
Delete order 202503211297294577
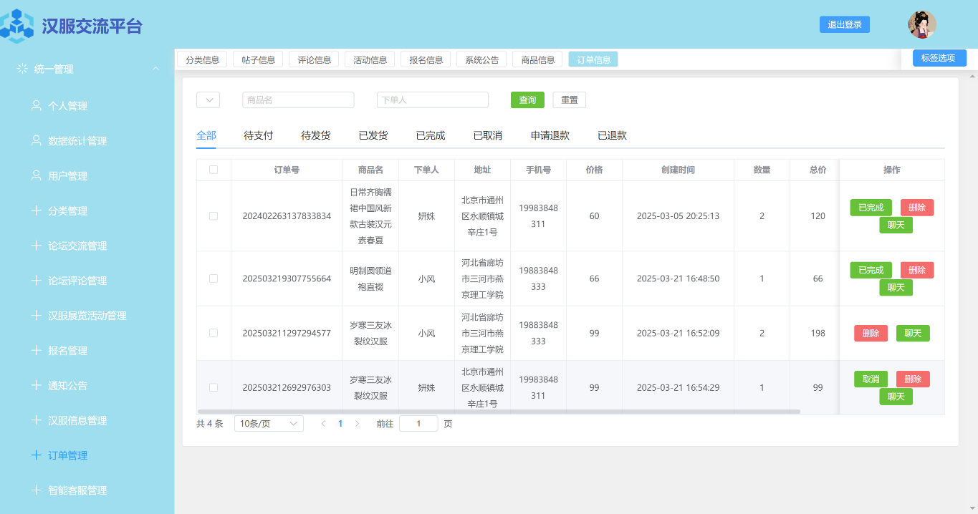[871, 333]
